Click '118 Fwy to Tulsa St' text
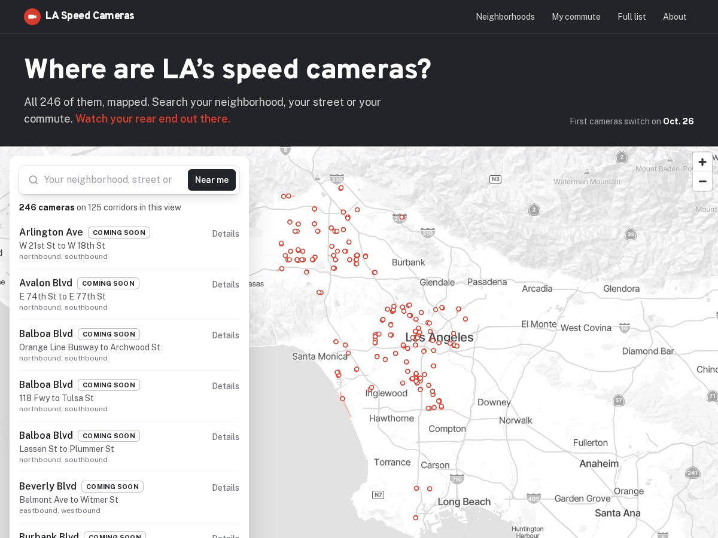The width and height of the screenshot is (718, 538). [x=56, y=398]
